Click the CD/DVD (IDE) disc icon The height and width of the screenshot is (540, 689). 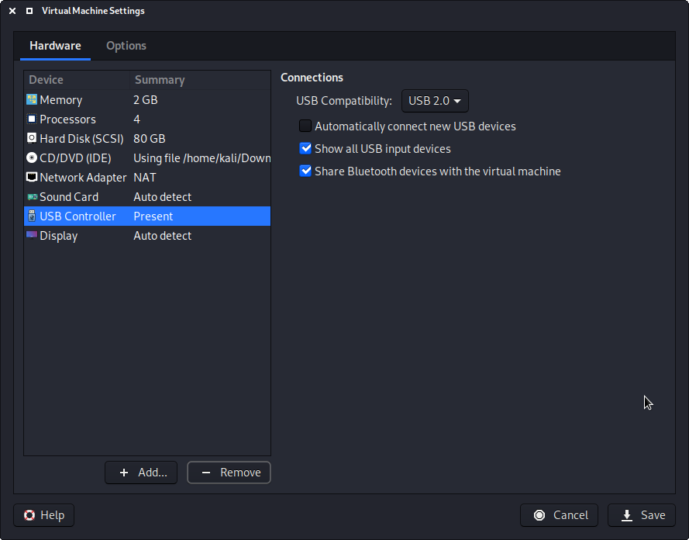point(32,158)
